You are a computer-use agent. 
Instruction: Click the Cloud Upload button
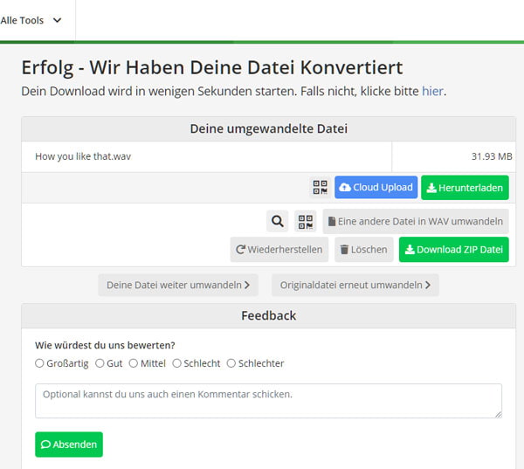point(376,187)
